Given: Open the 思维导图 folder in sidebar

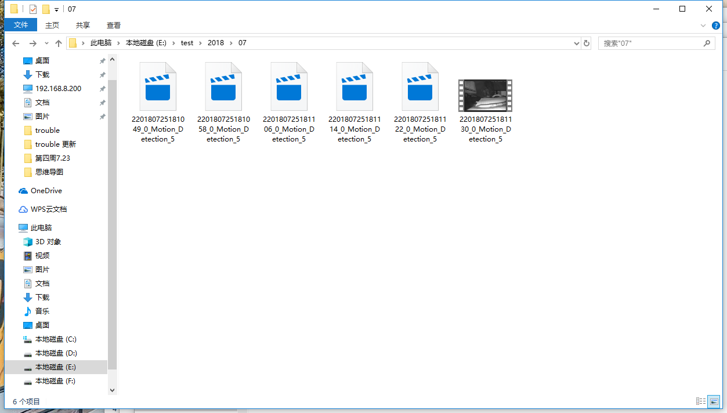Looking at the screenshot, I should point(49,172).
